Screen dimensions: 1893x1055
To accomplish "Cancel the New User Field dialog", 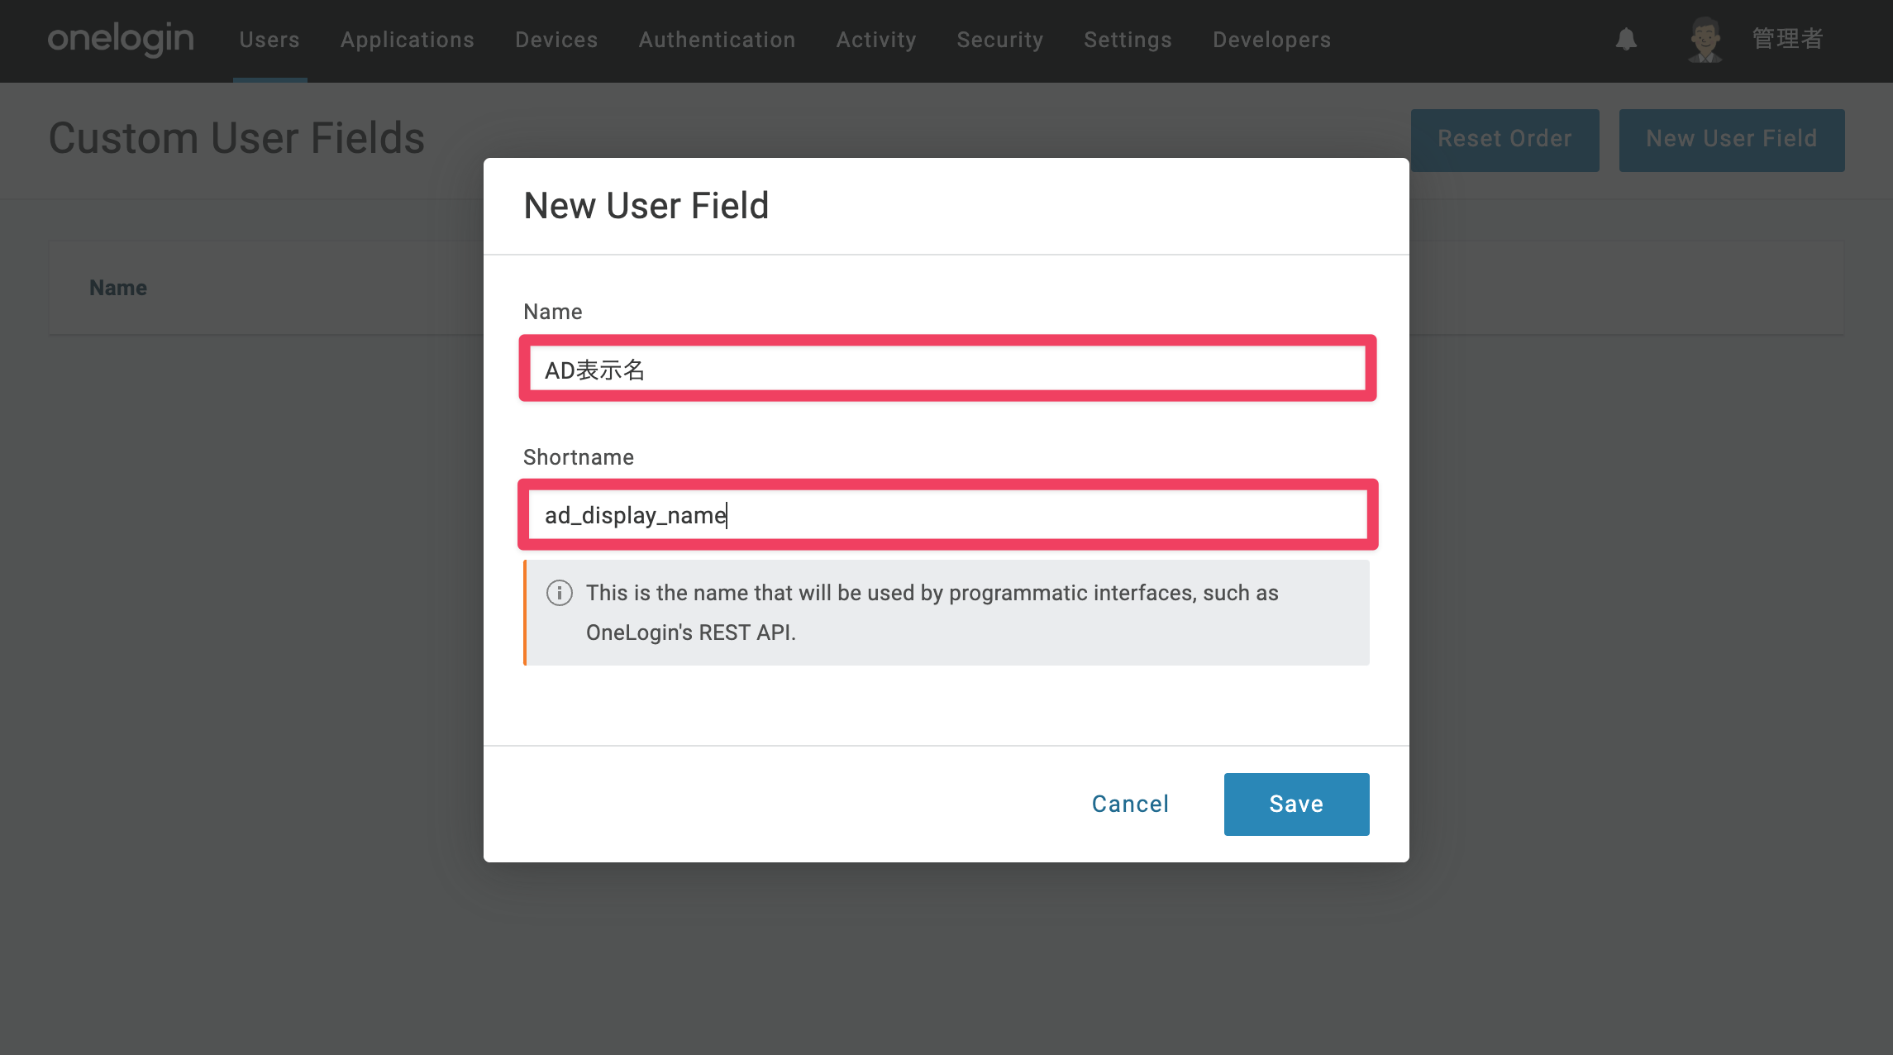I will tap(1130, 804).
